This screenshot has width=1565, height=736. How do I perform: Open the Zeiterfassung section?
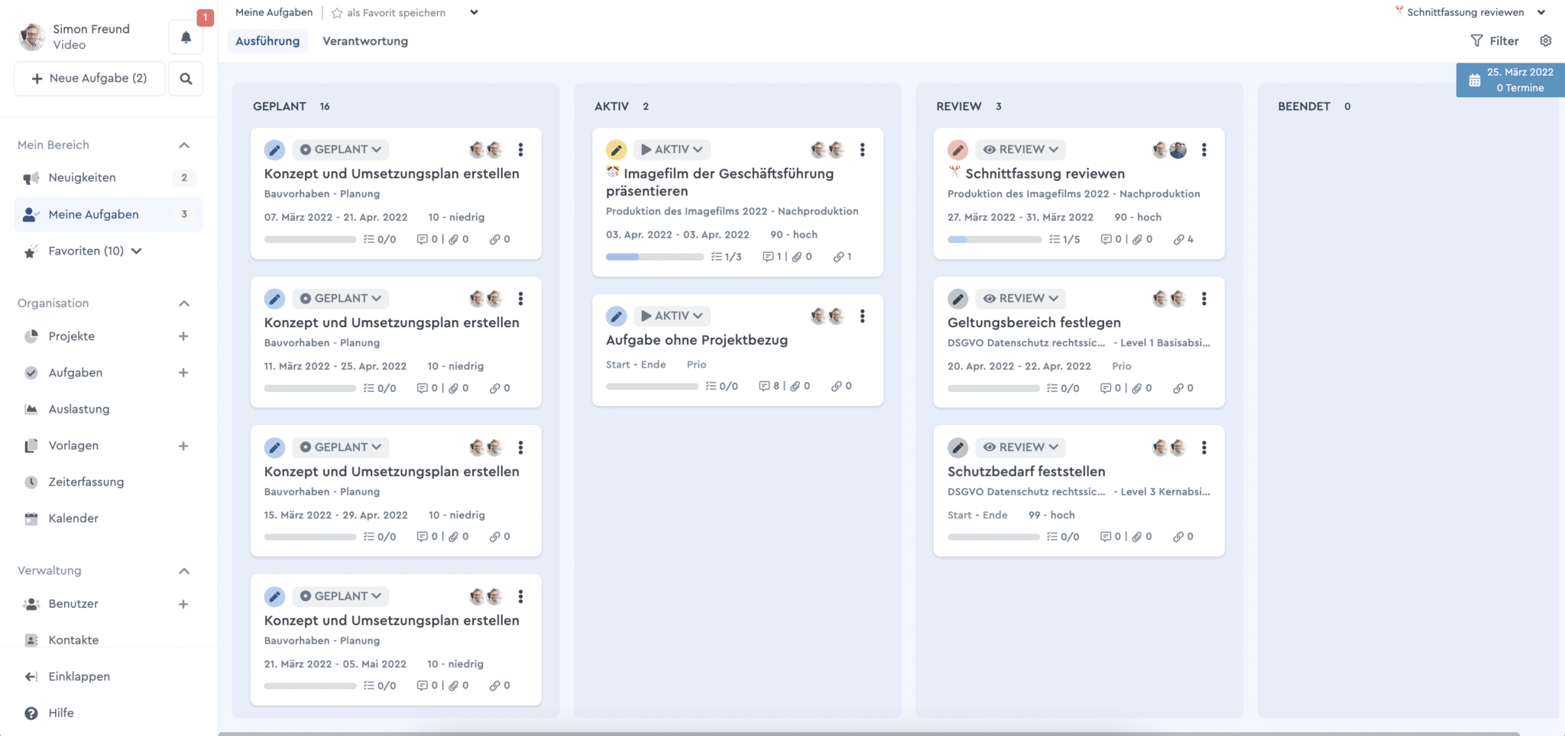(x=86, y=481)
